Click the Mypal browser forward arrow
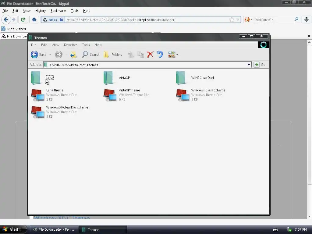Viewport: 312px width, 234px height. coord(13,19)
